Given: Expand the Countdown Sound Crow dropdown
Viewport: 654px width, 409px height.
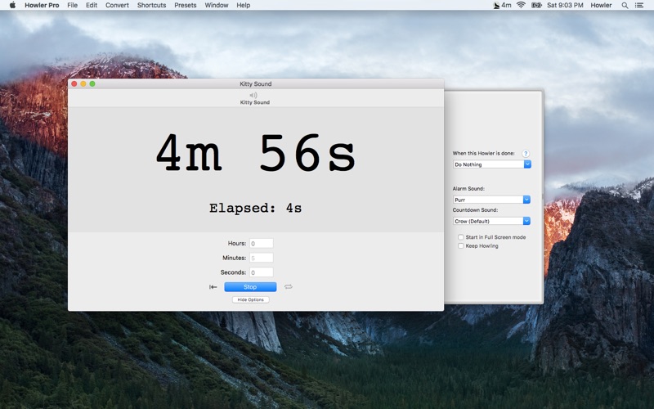Looking at the screenshot, I should pos(491,221).
